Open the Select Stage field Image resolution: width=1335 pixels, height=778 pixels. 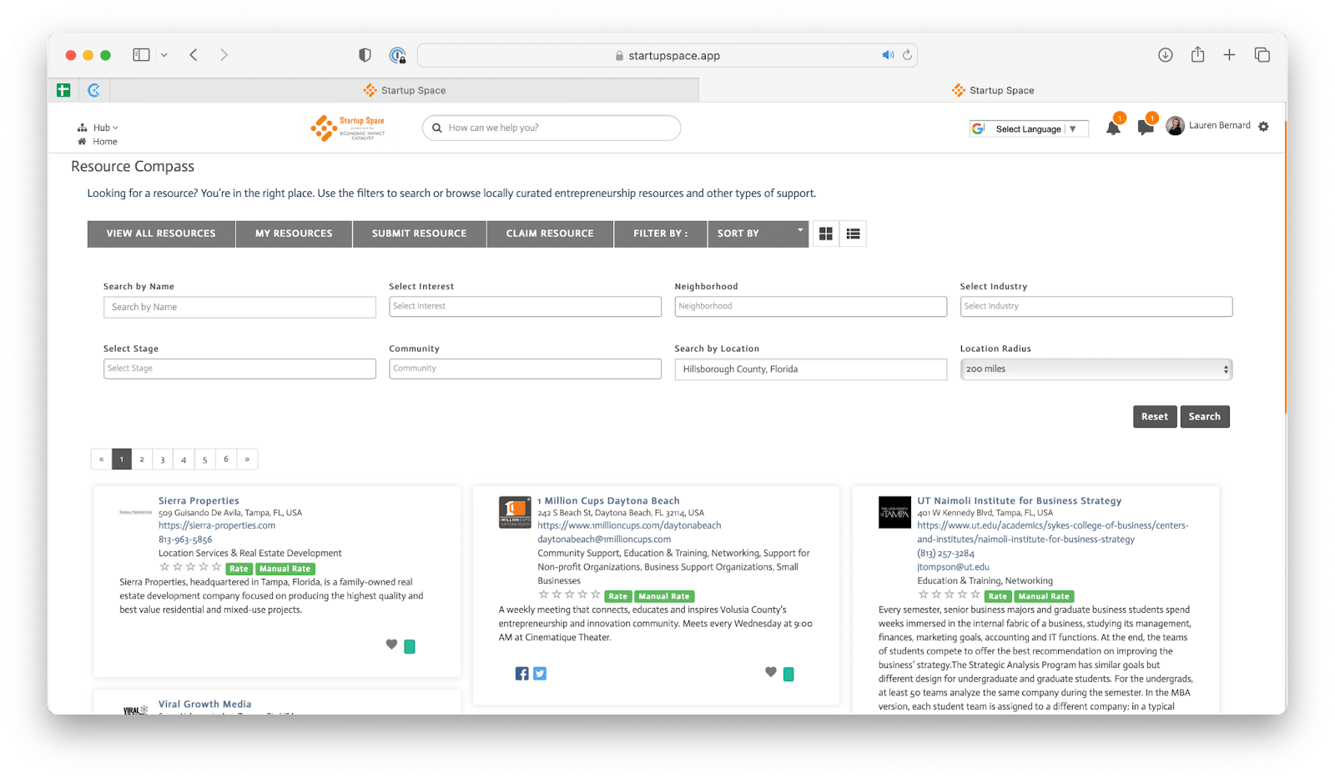tap(239, 369)
